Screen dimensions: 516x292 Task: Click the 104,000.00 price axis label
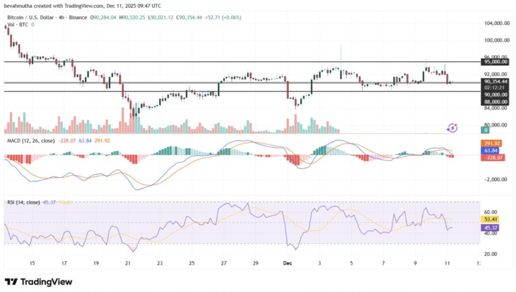point(495,23)
